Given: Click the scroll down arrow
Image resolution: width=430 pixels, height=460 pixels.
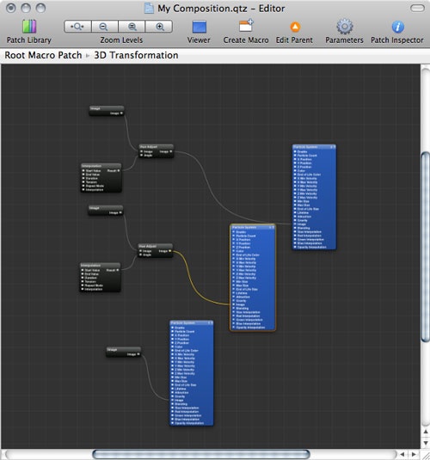Looking at the screenshot, I should [426, 443].
